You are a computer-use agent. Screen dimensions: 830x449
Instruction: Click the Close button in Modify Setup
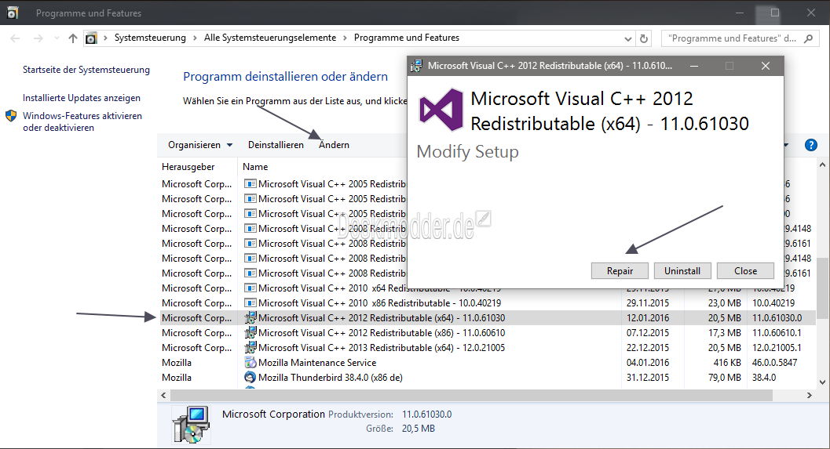[x=745, y=271]
